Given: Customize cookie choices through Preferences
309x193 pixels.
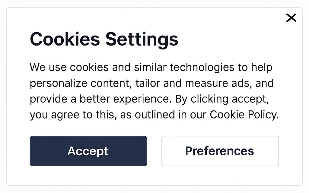Looking at the screenshot, I should [x=220, y=151].
